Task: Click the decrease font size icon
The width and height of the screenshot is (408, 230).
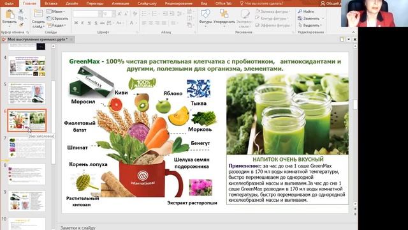Action: pyautogui.click(x=126, y=13)
